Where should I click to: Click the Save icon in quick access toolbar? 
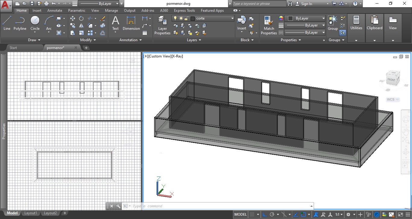pos(32,4)
